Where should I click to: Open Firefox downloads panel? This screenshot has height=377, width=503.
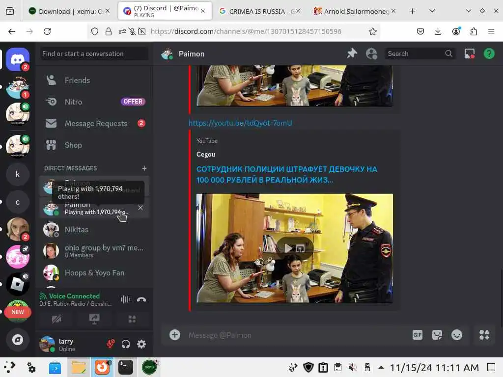point(438,31)
